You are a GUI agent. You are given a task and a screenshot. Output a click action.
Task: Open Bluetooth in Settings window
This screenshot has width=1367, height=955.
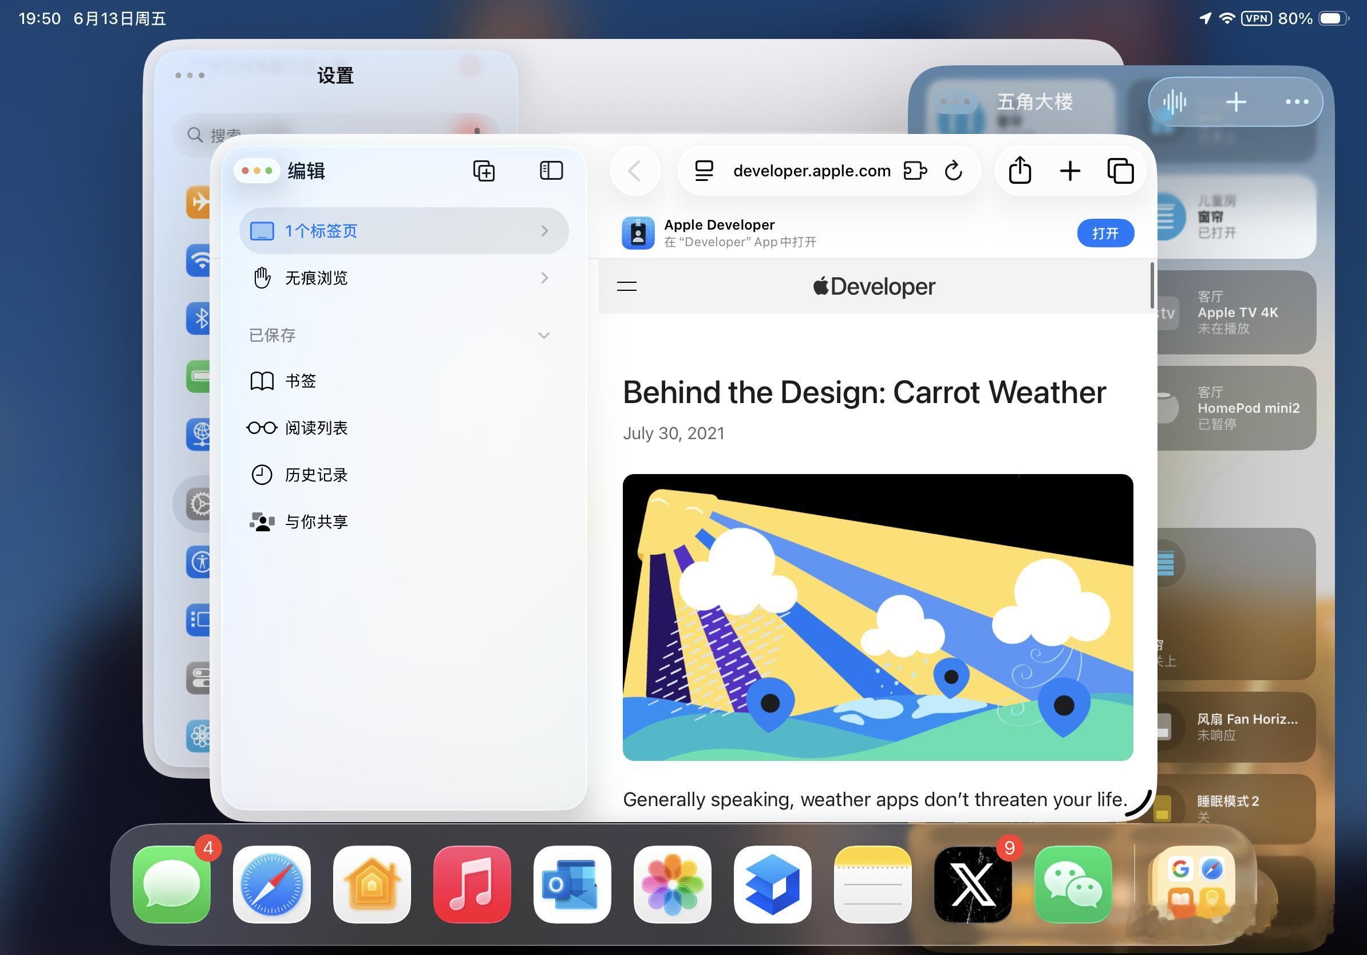[x=198, y=318]
